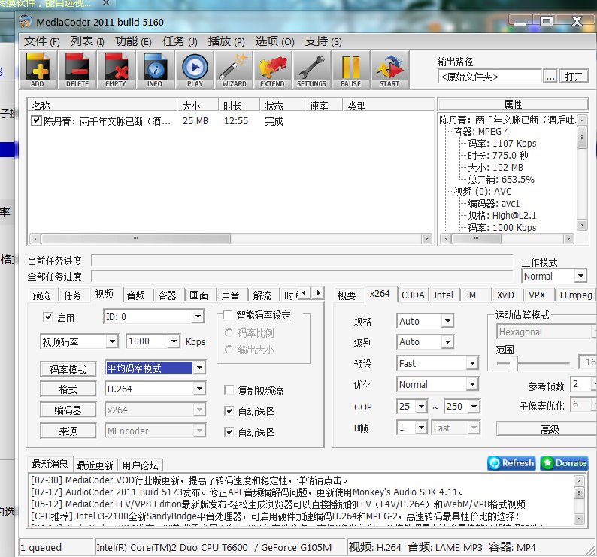Open the 工作模式 Normal dropdown
Image resolution: width=597 pixels, height=557 pixels.
click(x=580, y=276)
